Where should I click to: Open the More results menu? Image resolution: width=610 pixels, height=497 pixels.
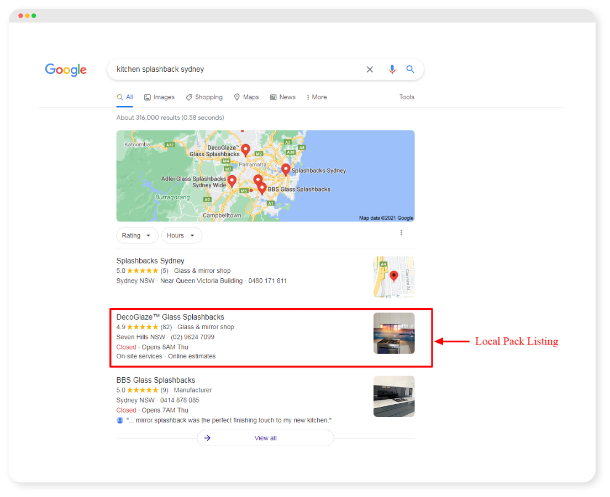tap(317, 97)
